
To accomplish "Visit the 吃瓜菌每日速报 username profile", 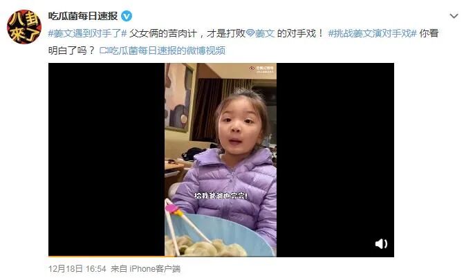I will pos(83,16).
